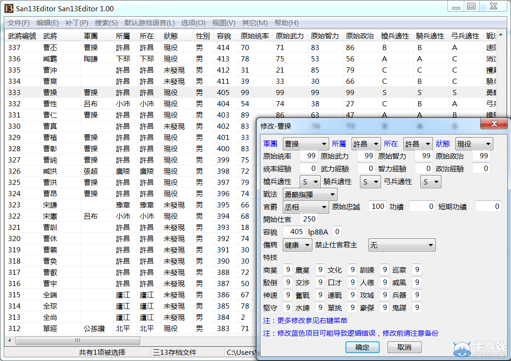Click the 容貌 field showing 405
The height and width of the screenshot is (361, 511).
pyautogui.click(x=294, y=231)
